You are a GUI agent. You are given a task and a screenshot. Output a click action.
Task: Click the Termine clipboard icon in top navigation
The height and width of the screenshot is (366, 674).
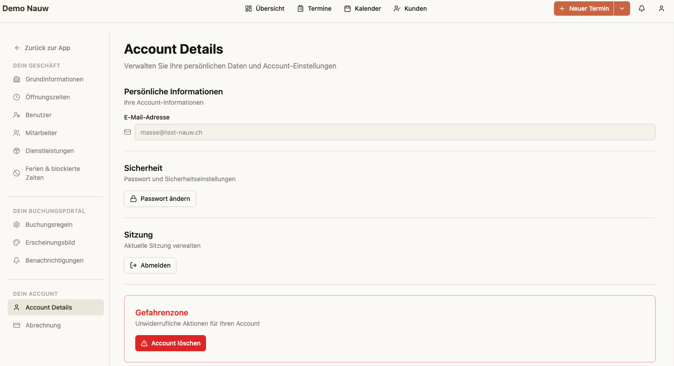point(301,9)
